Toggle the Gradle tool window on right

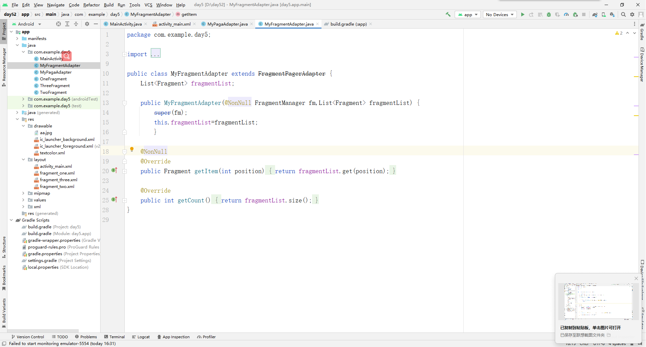(642, 32)
